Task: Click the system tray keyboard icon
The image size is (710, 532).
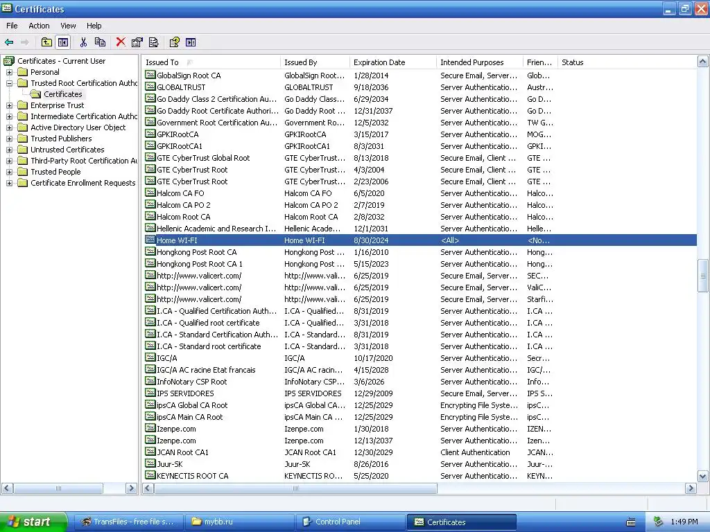Action: (x=631, y=522)
